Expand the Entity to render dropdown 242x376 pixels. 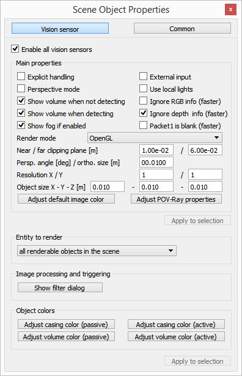tap(97, 251)
